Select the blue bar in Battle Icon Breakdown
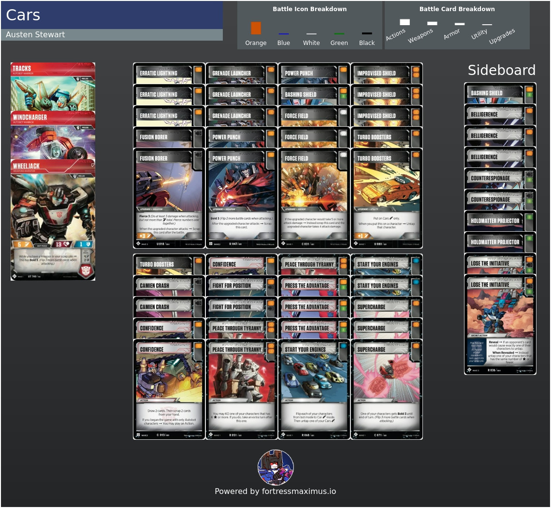 pos(284,34)
